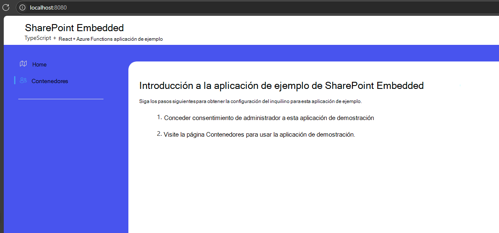Click the Home map icon in sidebar
Screen dimensions: 499x233
pyautogui.click(x=23, y=64)
